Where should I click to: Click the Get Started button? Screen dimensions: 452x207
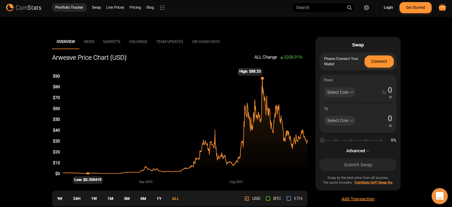tap(415, 8)
